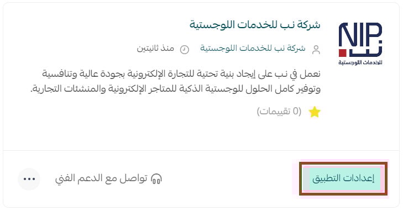This screenshot has width=403, height=211.
Task: Open the three-dots more options menu
Action: [29, 179]
